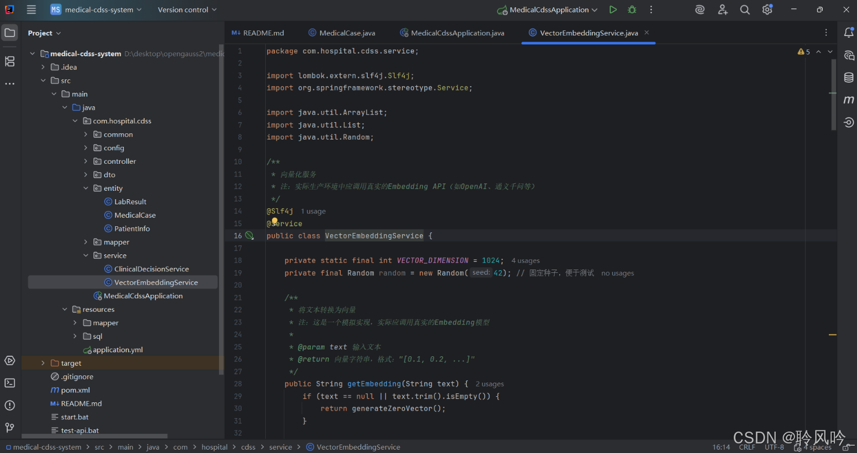Open Search Everywhere magnifier
The height and width of the screenshot is (453, 857).
(745, 10)
